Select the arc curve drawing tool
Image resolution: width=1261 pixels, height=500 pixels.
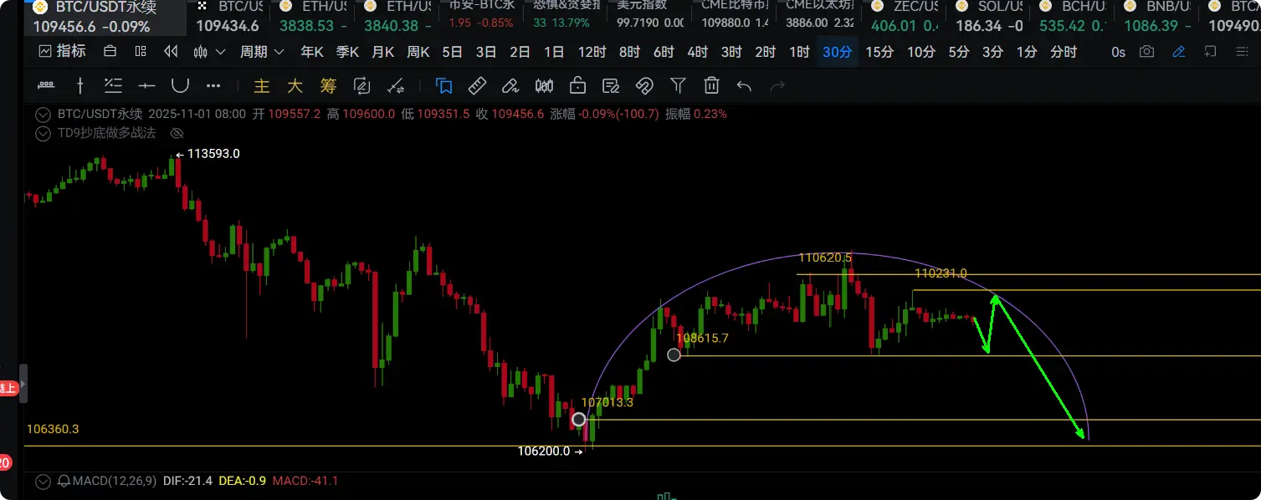point(180,85)
